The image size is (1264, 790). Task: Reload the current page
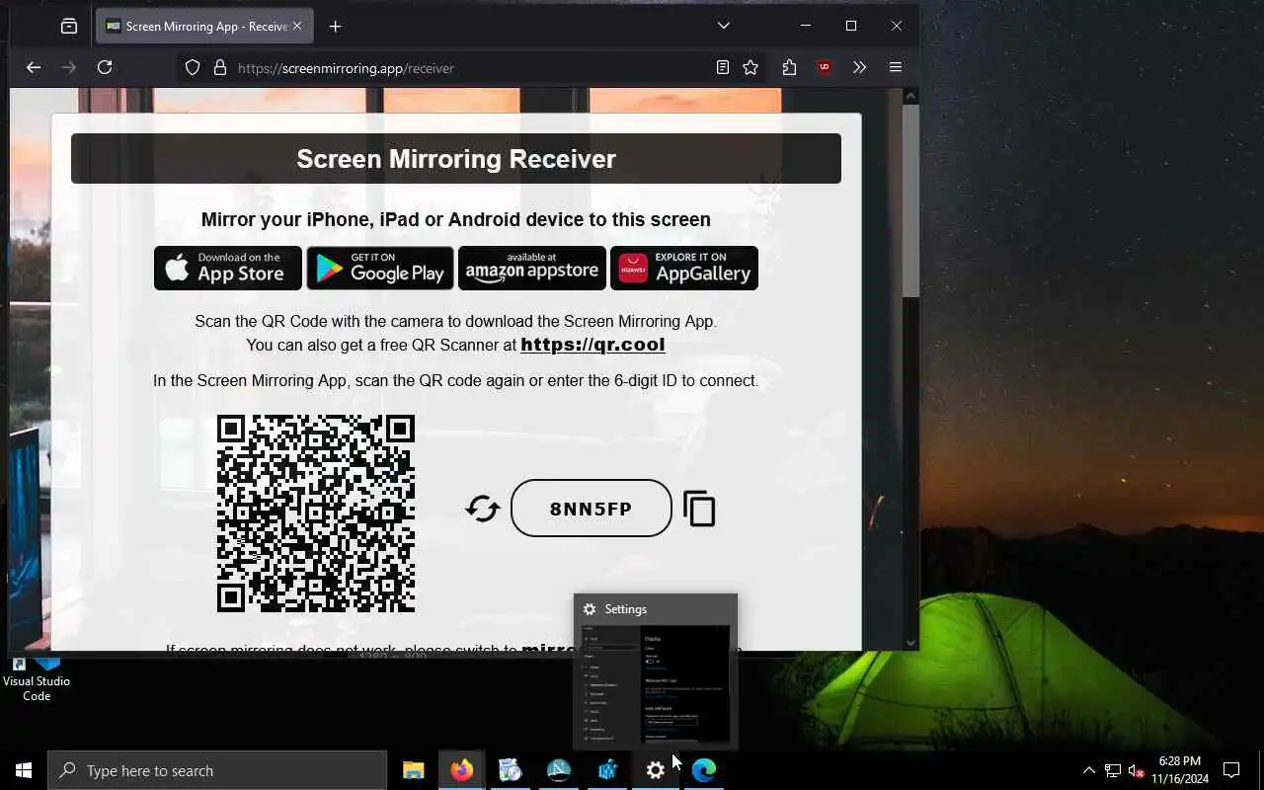[105, 67]
